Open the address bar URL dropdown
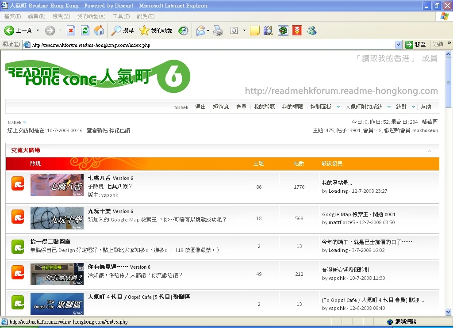This screenshot has height=328, width=453. (399, 45)
